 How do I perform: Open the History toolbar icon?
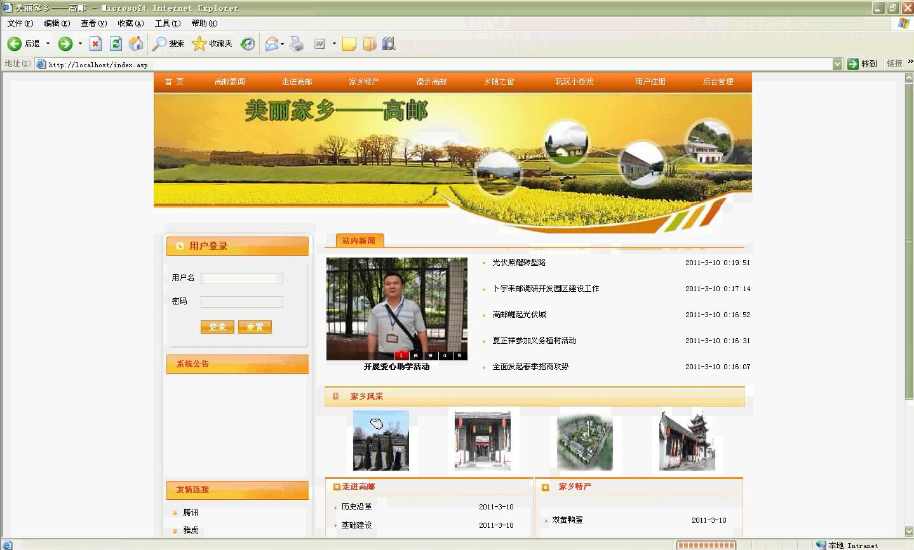point(248,44)
